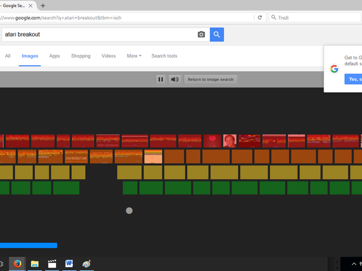362x271 pixels.
Task: Open the clapperboard video app on taskbar
Action: [x=52, y=264]
